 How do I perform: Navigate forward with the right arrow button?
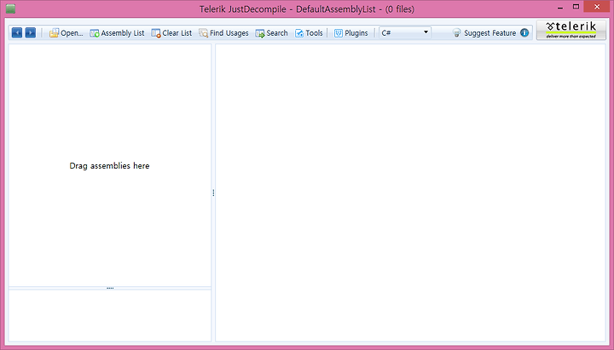pos(31,33)
